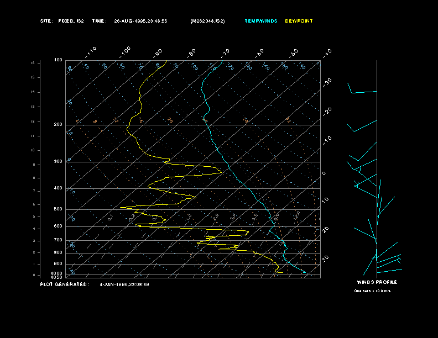Click the "TIME:" header label
The height and width of the screenshot is (338, 438).
(x=99, y=21)
